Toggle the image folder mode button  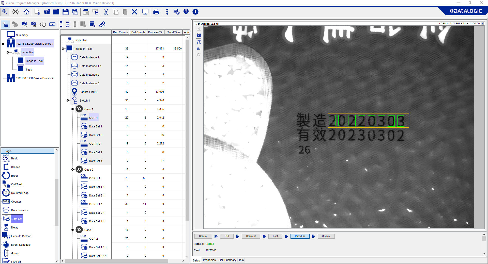6,24
